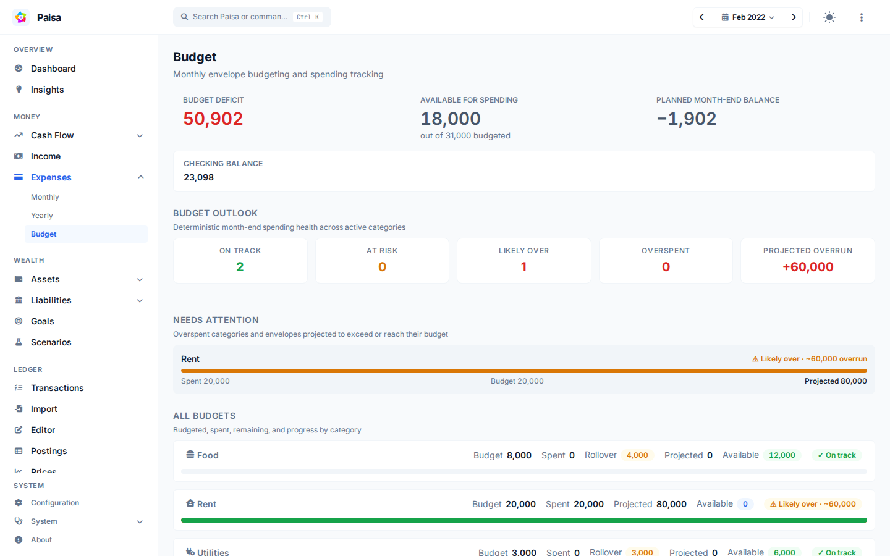Screen dimensions: 890x556
Task: Click the Budget Deficit value 50,902
Action: click(213, 119)
